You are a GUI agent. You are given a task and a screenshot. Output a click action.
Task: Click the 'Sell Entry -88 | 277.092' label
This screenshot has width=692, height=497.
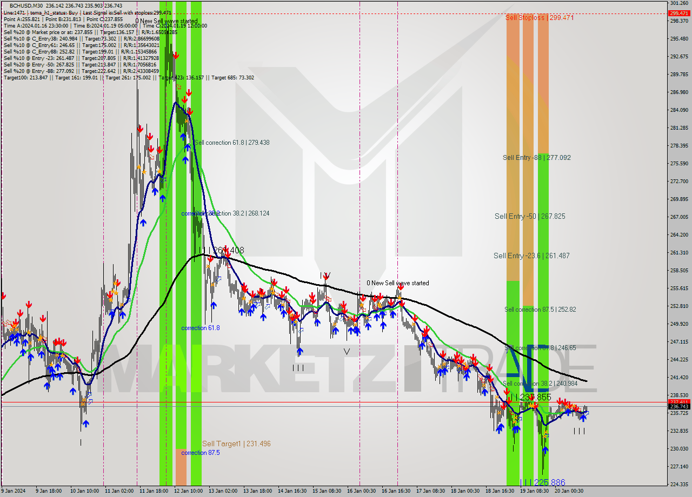click(x=537, y=158)
